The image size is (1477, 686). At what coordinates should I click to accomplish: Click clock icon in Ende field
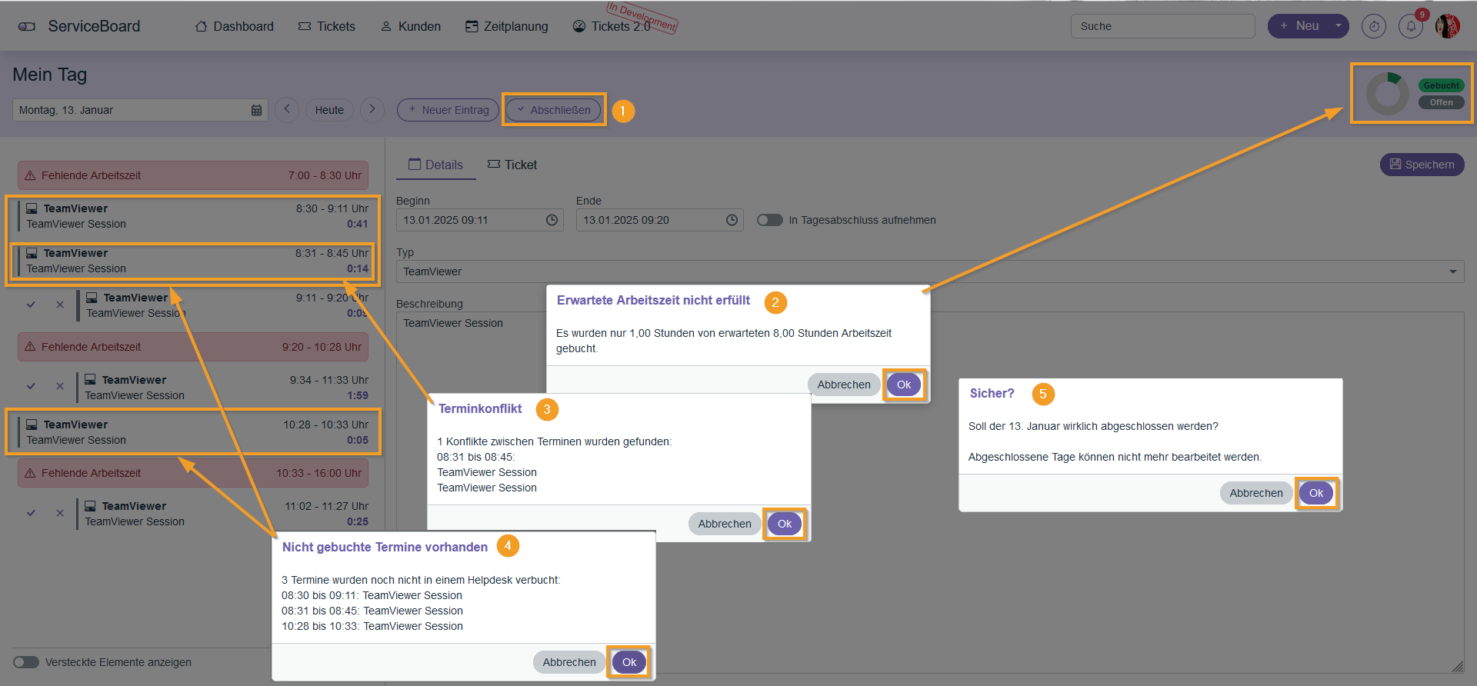coord(732,220)
